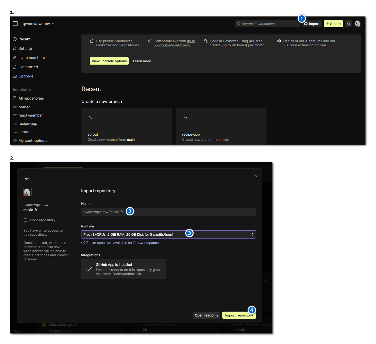Click Open readonly button

click(206, 315)
